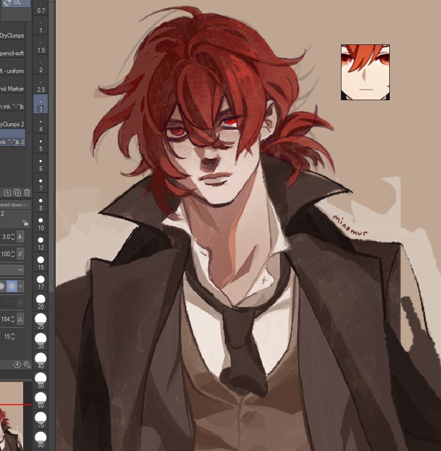Reset tool properties with the circular reset icon
The image size is (441, 451).
tap(17, 365)
